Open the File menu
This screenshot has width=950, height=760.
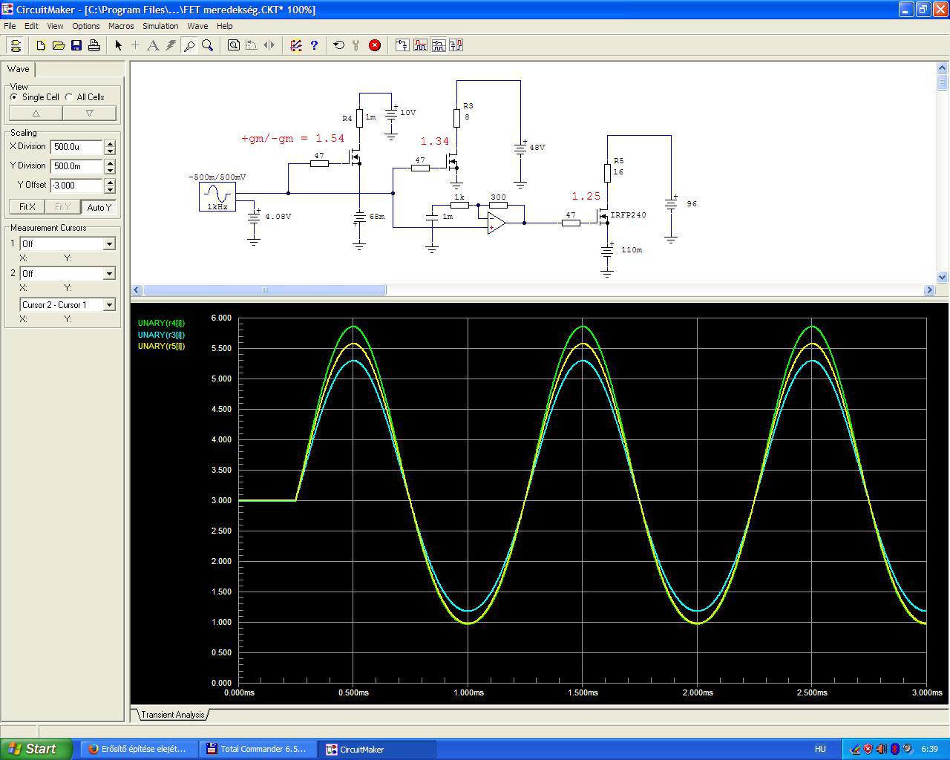[10, 26]
